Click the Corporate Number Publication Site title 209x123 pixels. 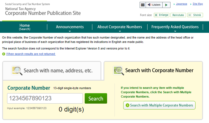point(43,13)
